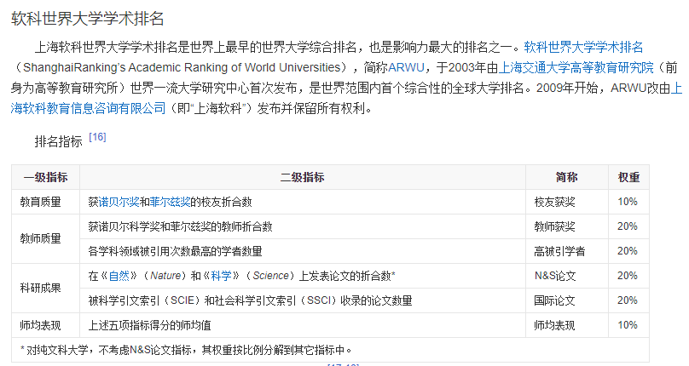The height and width of the screenshot is (366, 689).
Task: Click 20% weight in 教师获奖 row
Action: point(628,226)
